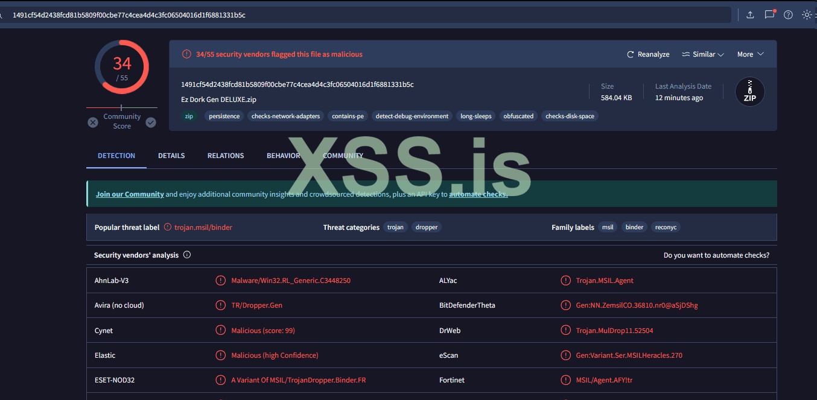Click the checks-disk-space tag
This screenshot has height=400, width=817.
point(570,116)
